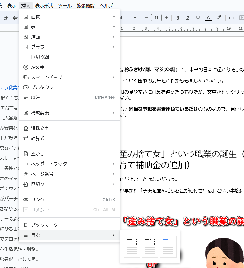
Task: Insert table of contents with page numbers
Action: coord(132,247)
